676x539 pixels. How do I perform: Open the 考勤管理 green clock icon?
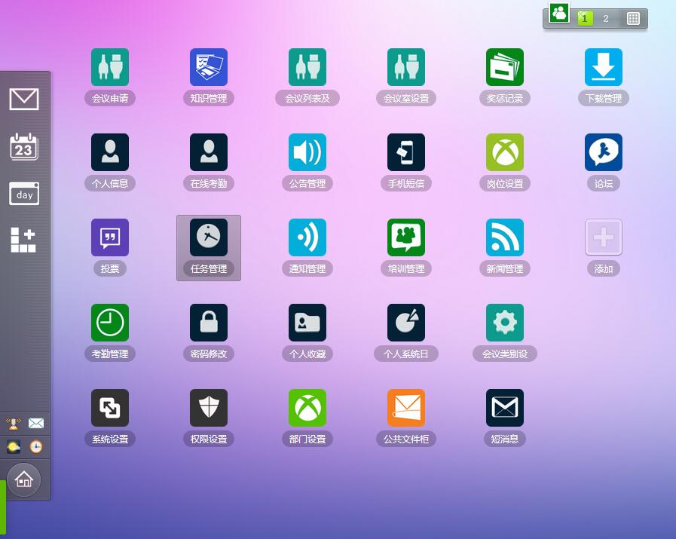(110, 323)
